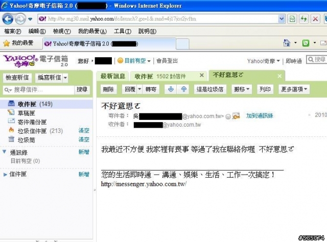Open the 更多選項 more options dropdown
This screenshot has width=327, height=242.
[294, 89]
